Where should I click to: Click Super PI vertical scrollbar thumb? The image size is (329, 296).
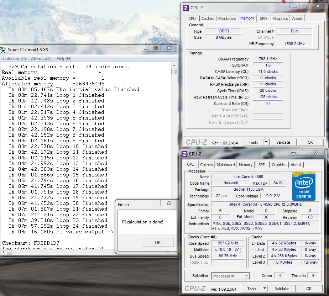[174, 72]
